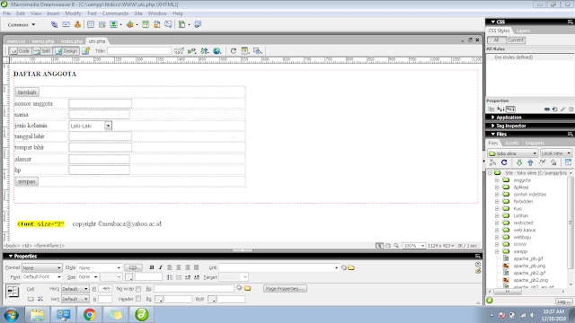Open the View Options button
Screen dimensions: 575x323
tap(245, 51)
